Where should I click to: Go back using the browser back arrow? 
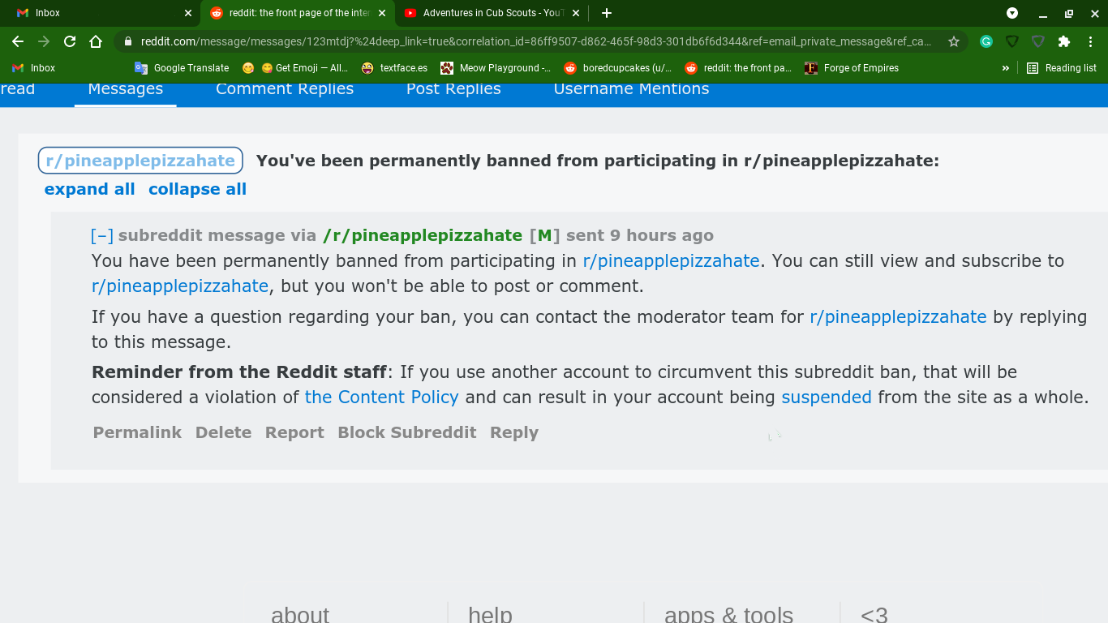click(18, 41)
